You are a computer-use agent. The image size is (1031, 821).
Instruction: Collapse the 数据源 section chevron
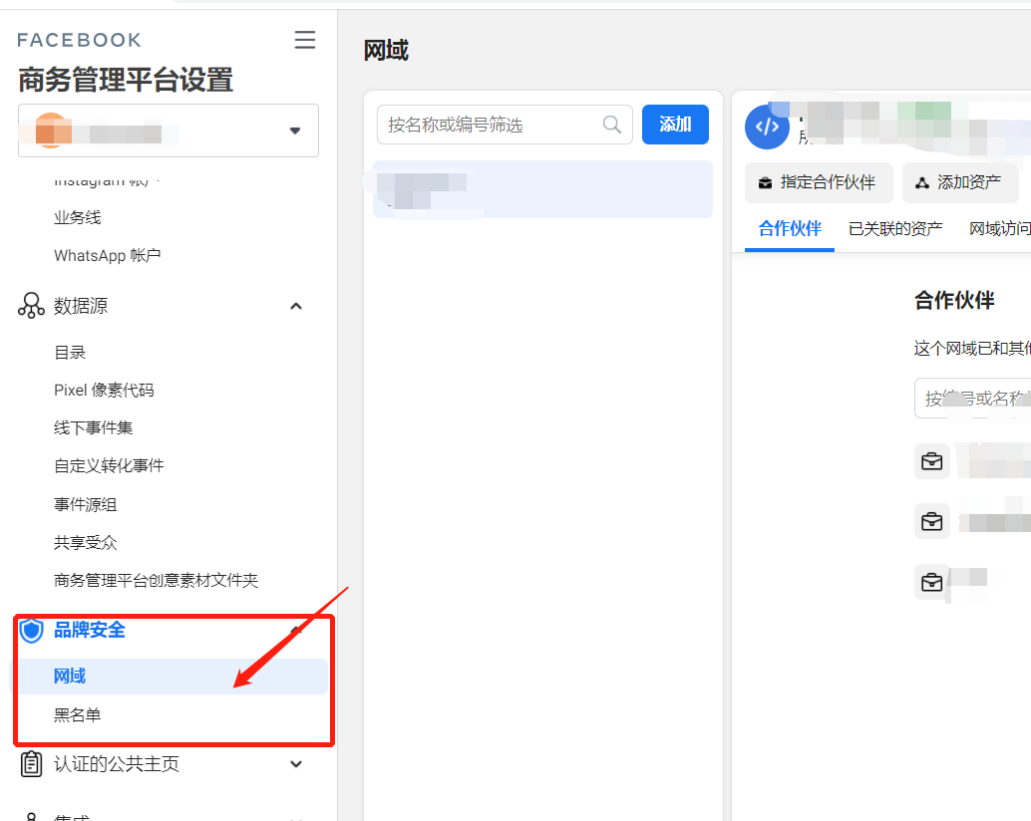click(295, 306)
